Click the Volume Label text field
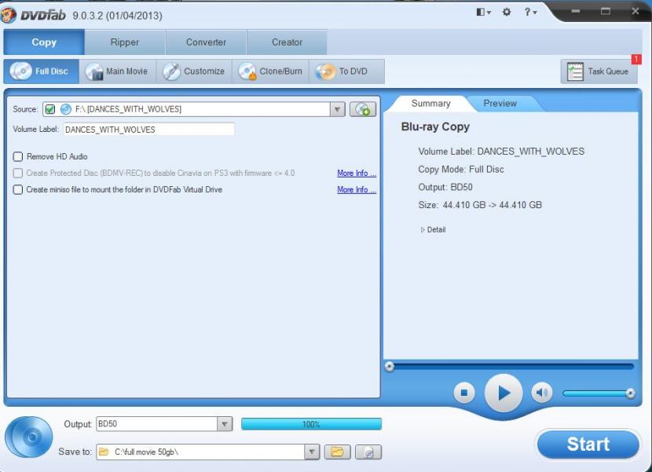652x472 pixels. 148,130
